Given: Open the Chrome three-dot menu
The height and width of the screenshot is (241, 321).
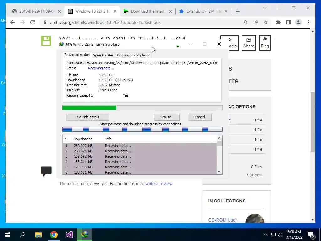Looking at the screenshot, I should [308, 22].
